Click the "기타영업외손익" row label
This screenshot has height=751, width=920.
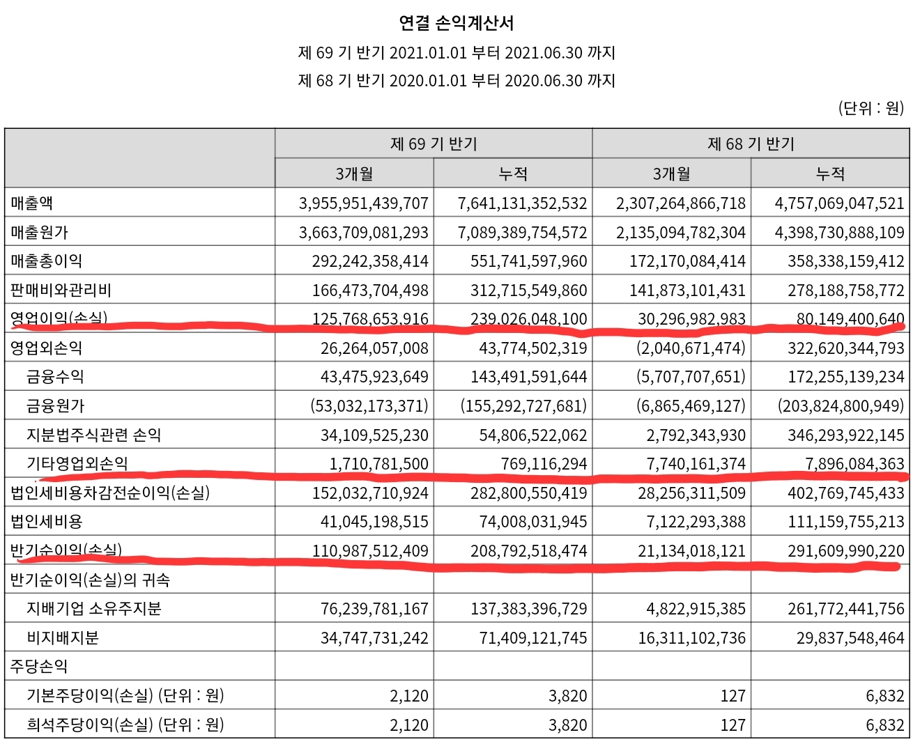77,463
